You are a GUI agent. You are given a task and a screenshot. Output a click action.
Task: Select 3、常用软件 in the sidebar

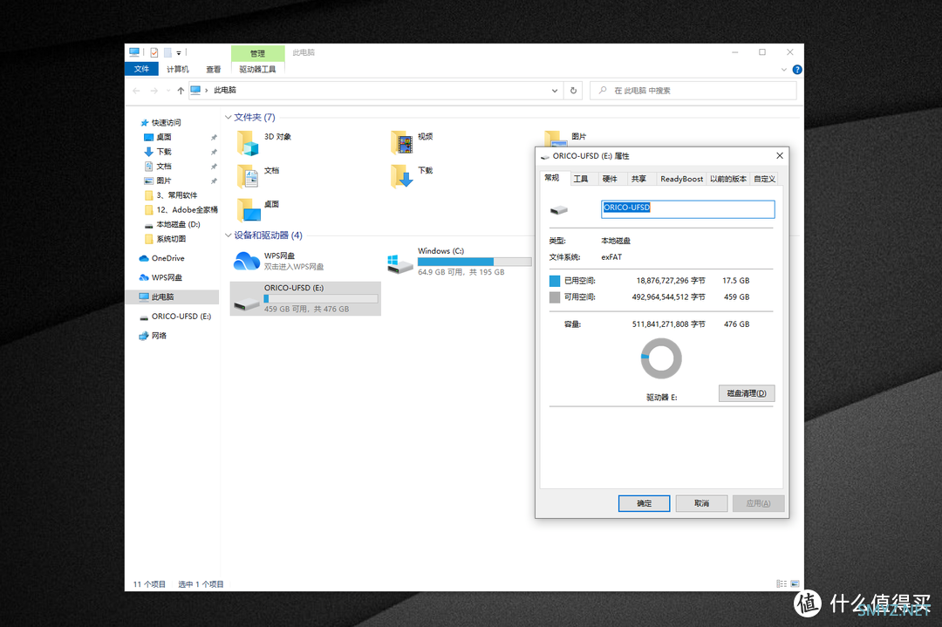tap(176, 195)
